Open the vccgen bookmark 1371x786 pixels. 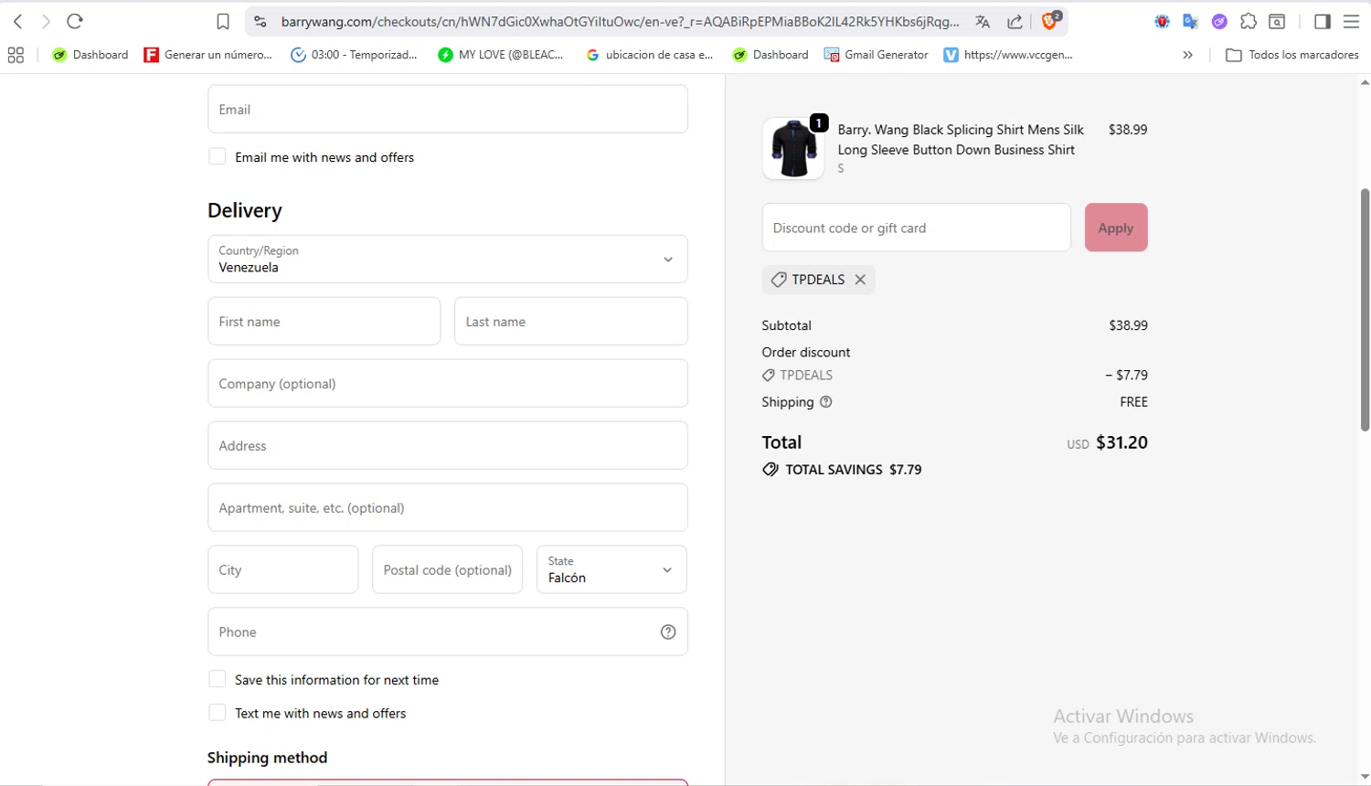1009,55
